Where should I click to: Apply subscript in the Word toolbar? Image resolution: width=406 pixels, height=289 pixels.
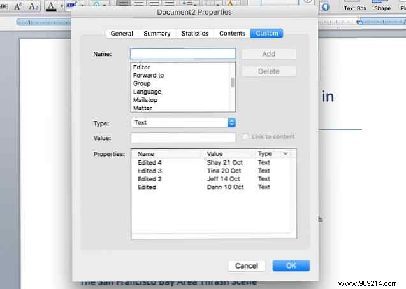(x=33, y=6)
